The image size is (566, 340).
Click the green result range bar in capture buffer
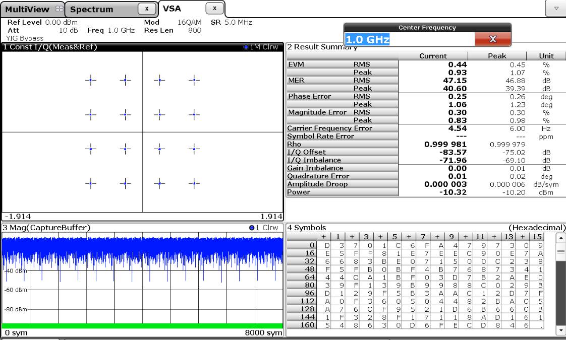(142, 326)
